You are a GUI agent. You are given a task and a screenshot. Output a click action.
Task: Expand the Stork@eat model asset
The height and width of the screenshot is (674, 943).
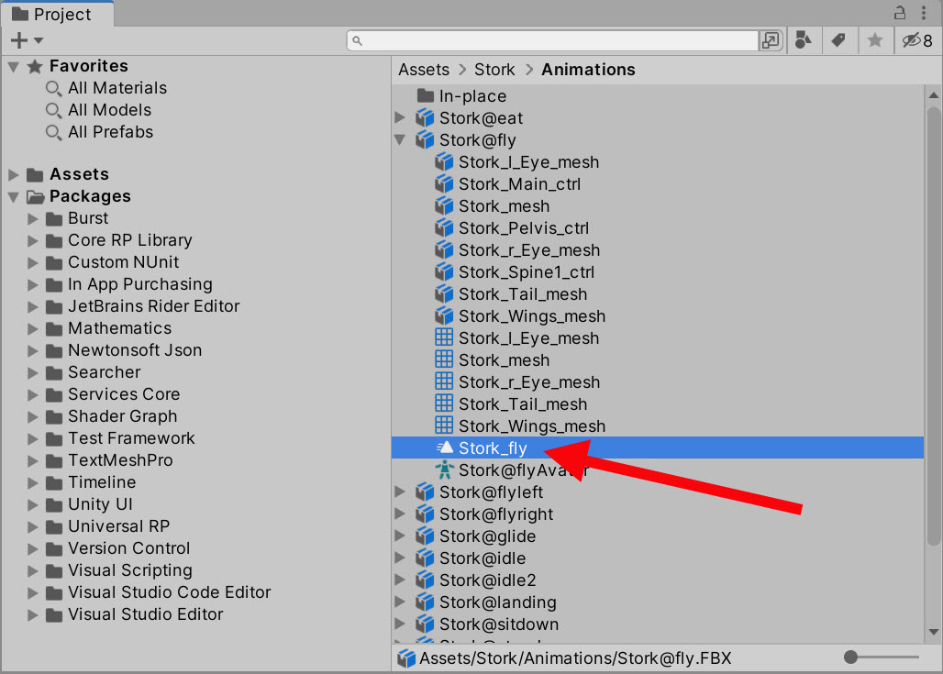click(400, 118)
